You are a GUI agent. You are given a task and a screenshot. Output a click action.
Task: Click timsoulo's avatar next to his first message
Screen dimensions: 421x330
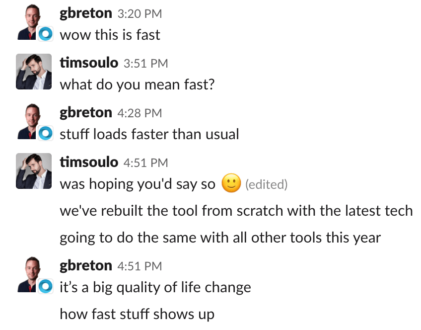click(x=33, y=72)
